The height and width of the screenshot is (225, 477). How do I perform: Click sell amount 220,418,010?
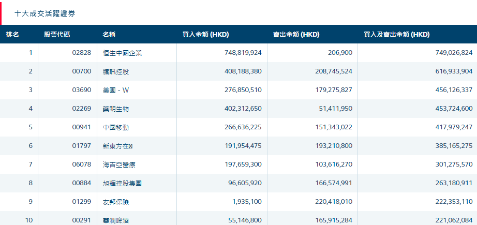(x=334, y=202)
